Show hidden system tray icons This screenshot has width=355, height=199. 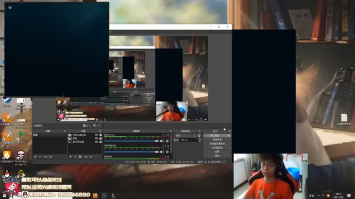[319, 195]
